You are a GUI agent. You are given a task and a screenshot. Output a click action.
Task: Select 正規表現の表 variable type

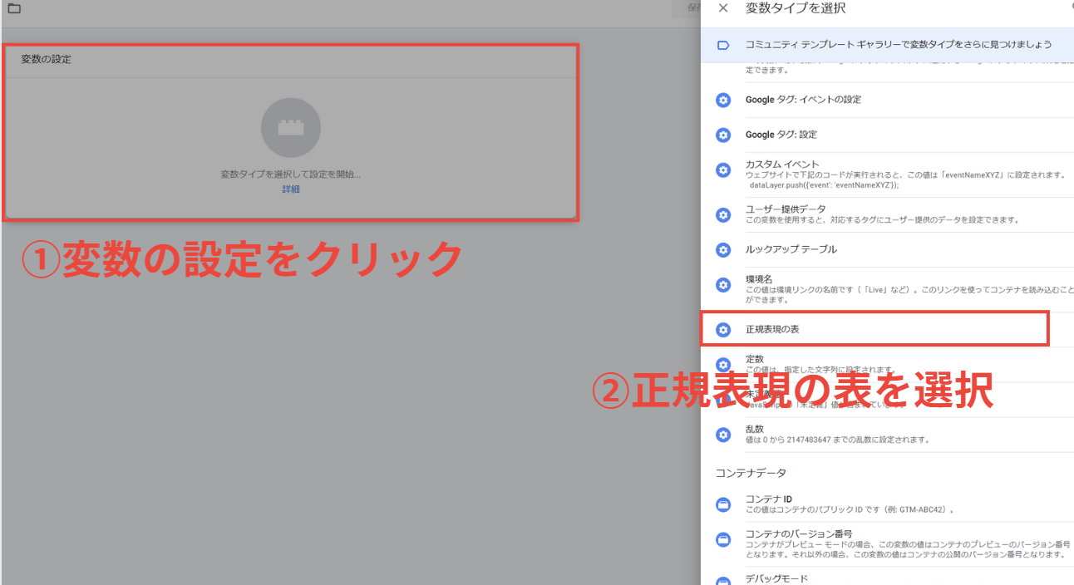[887, 329]
